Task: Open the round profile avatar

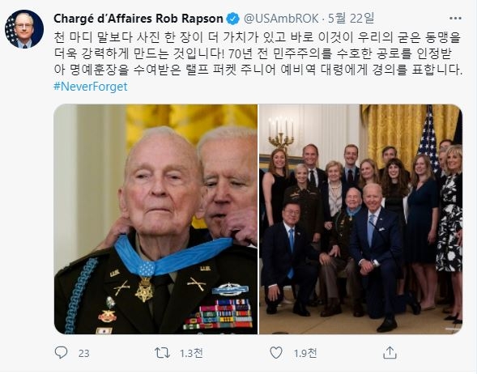Action: coord(24,29)
